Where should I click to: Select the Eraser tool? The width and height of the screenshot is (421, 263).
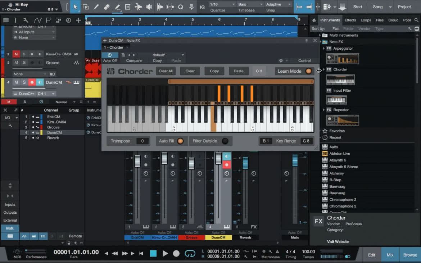pos(107,7)
